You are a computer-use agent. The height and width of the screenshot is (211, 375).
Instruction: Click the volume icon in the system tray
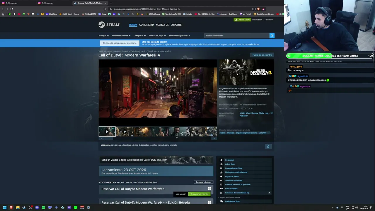[x=357, y=207]
